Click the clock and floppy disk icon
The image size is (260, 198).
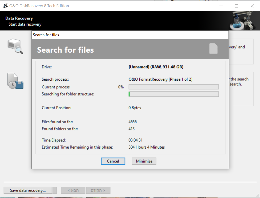click(x=15, y=81)
